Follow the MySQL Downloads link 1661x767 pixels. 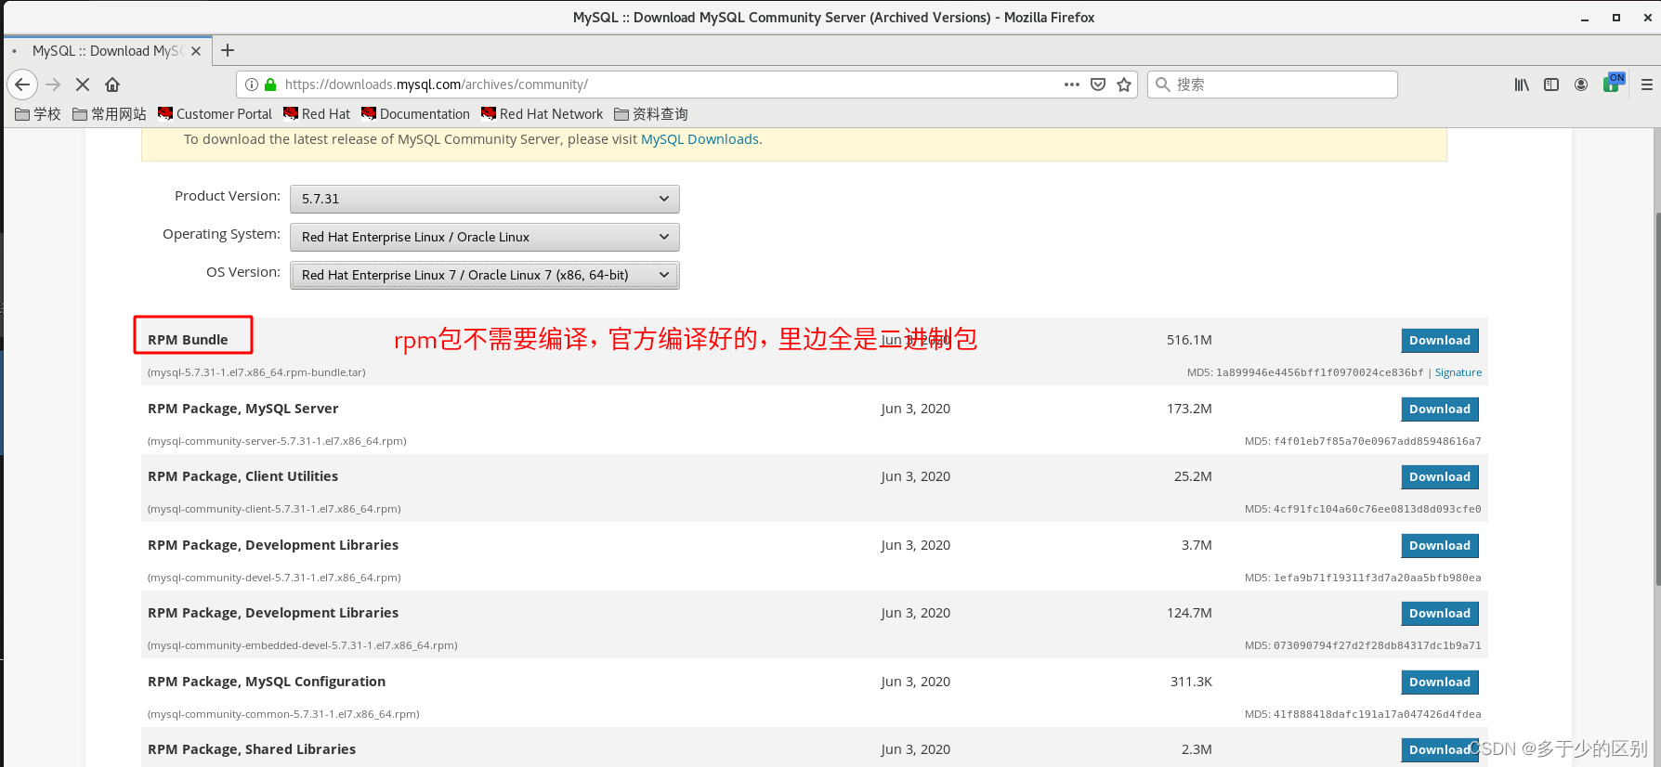700,139
